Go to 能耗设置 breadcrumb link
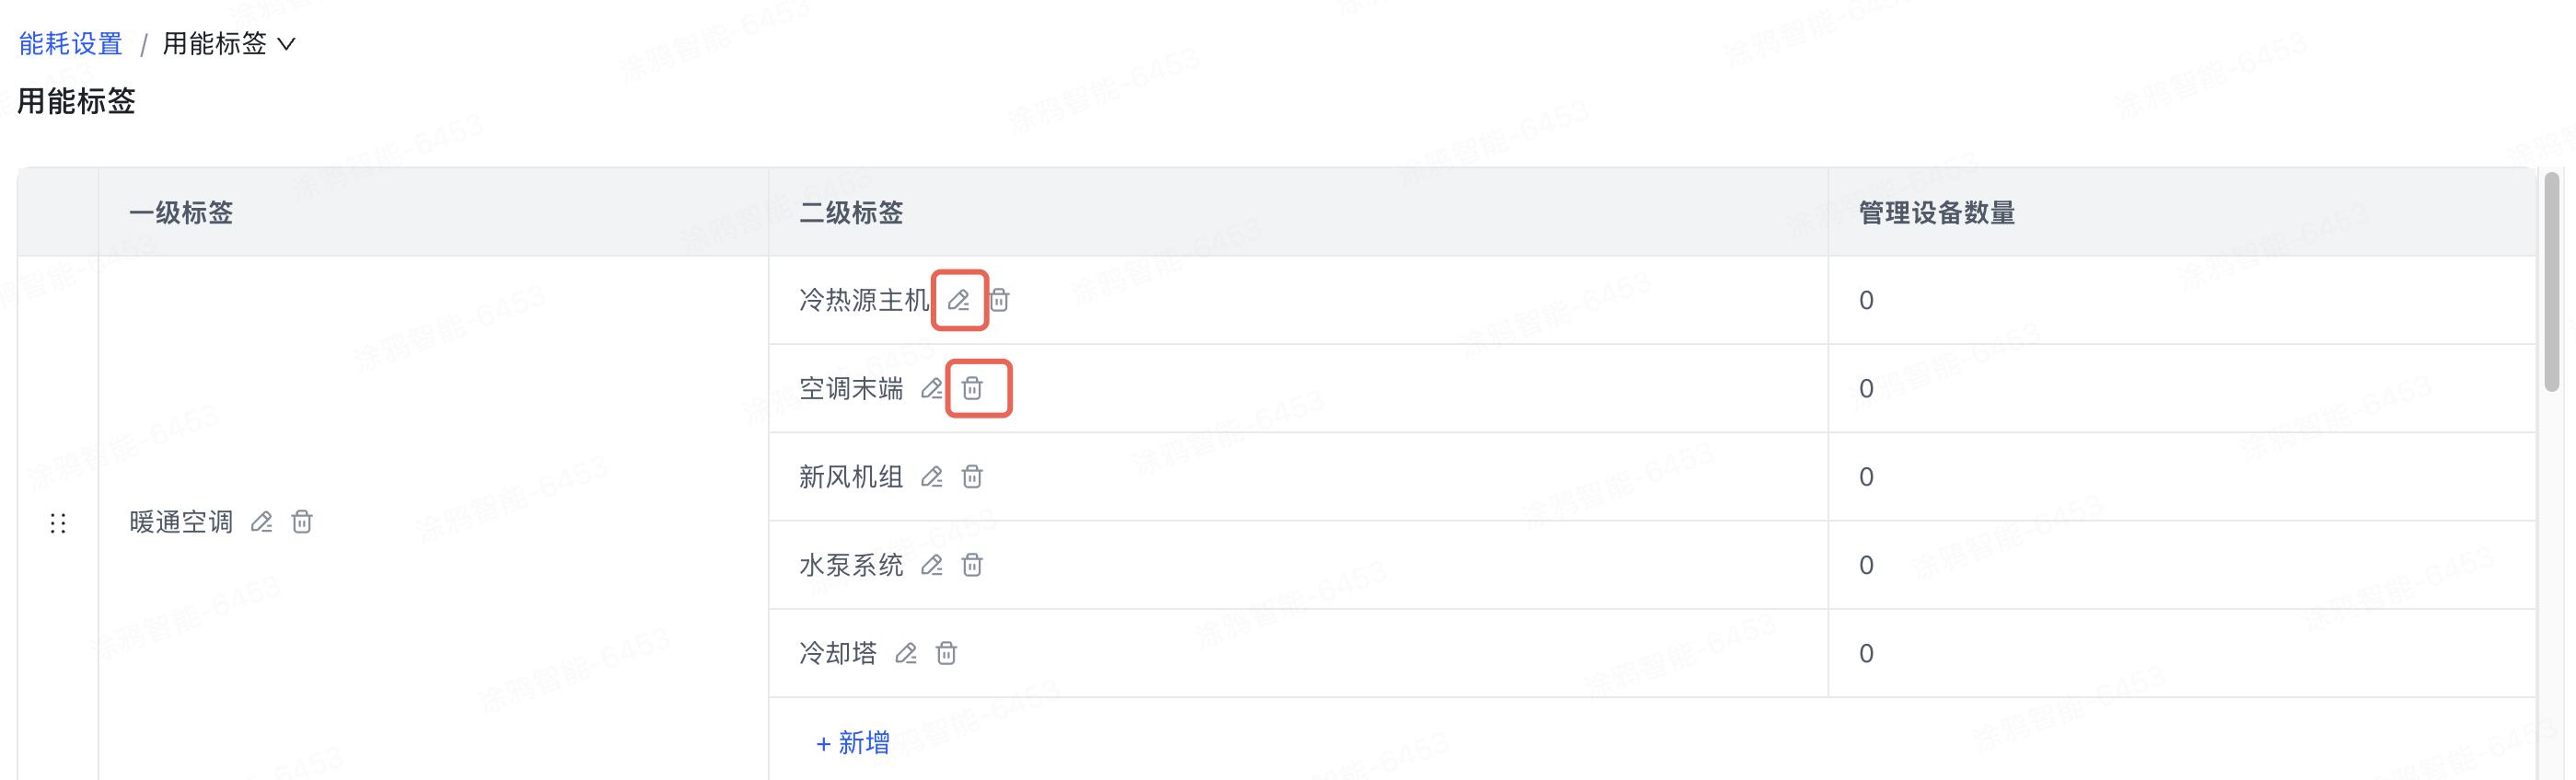 (70, 44)
